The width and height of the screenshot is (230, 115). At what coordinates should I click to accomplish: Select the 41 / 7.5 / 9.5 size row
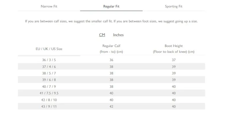pos(112,93)
